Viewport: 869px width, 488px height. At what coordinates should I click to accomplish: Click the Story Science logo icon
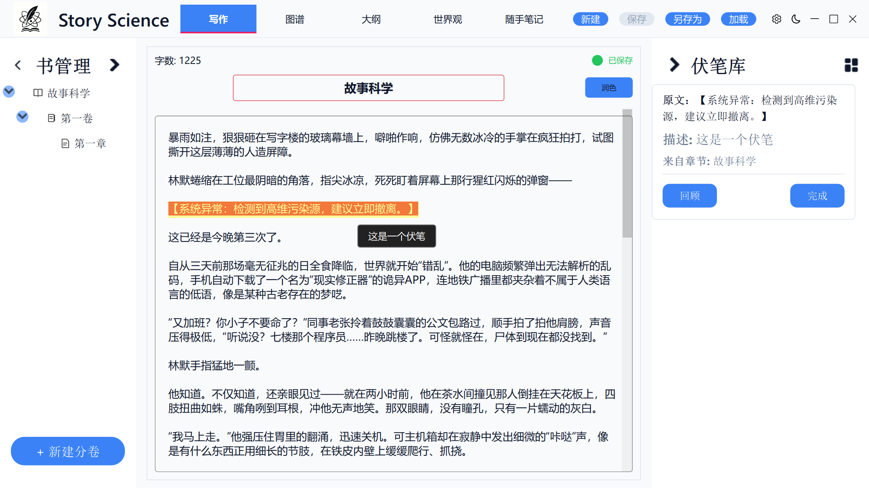click(30, 19)
